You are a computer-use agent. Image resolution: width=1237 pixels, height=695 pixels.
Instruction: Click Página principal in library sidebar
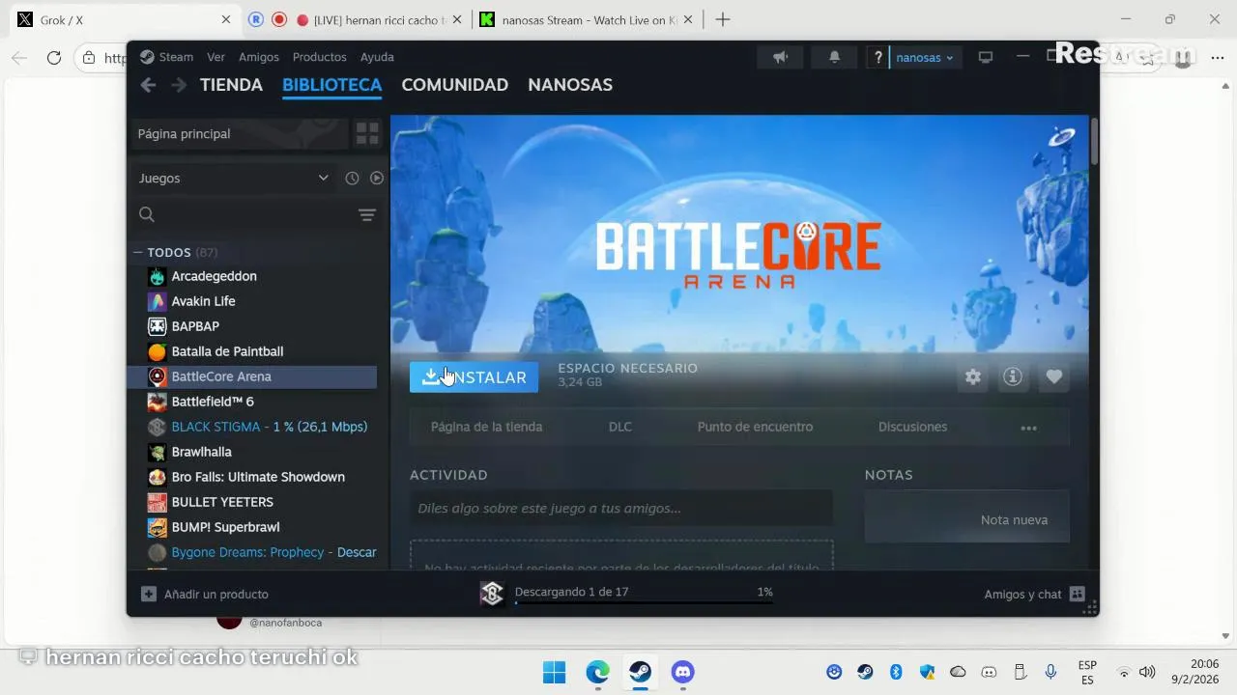point(239,133)
